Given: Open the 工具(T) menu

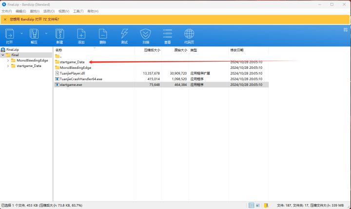Looking at the screenshot, I should tap(78, 11).
